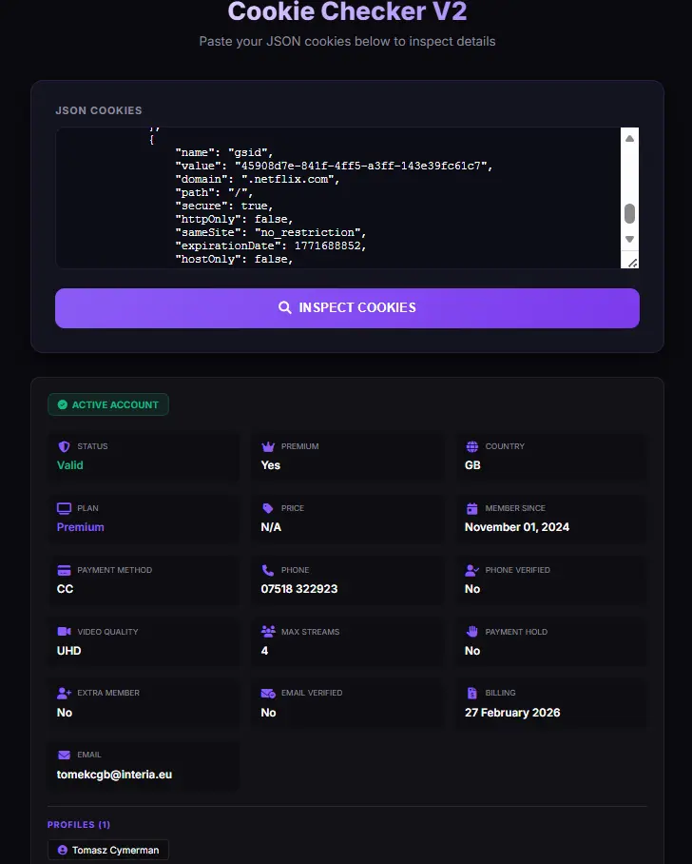The height and width of the screenshot is (864, 692).
Task: Click the shield icon beside Status
Action: pyautogui.click(x=64, y=446)
